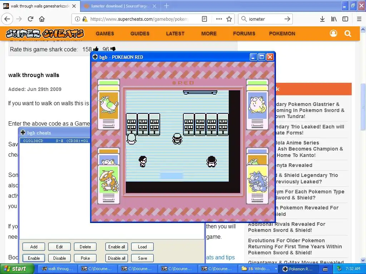Open the 16 Windows taskbar group

[259, 269]
